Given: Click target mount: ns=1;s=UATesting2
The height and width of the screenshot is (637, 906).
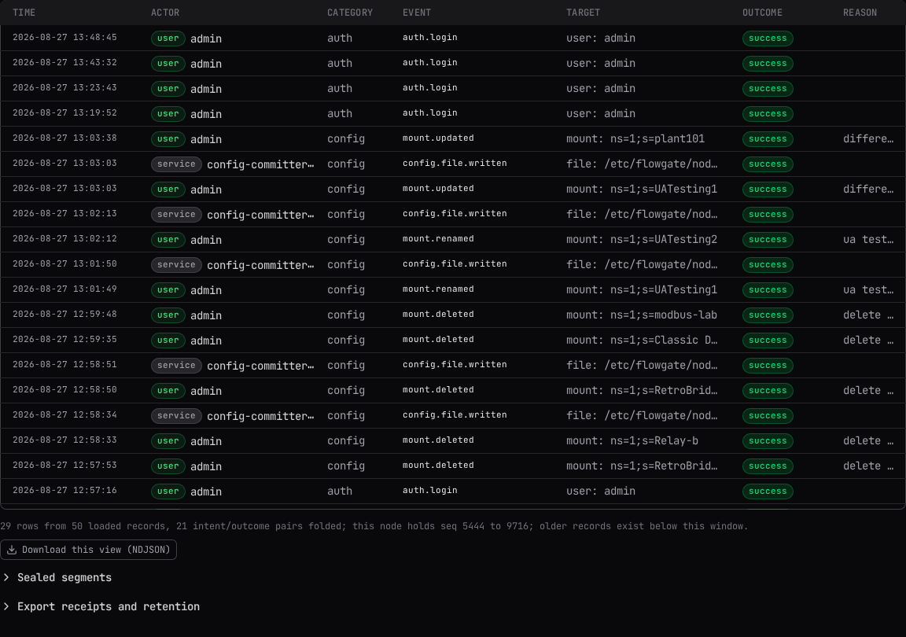Looking at the screenshot, I should (x=642, y=239).
